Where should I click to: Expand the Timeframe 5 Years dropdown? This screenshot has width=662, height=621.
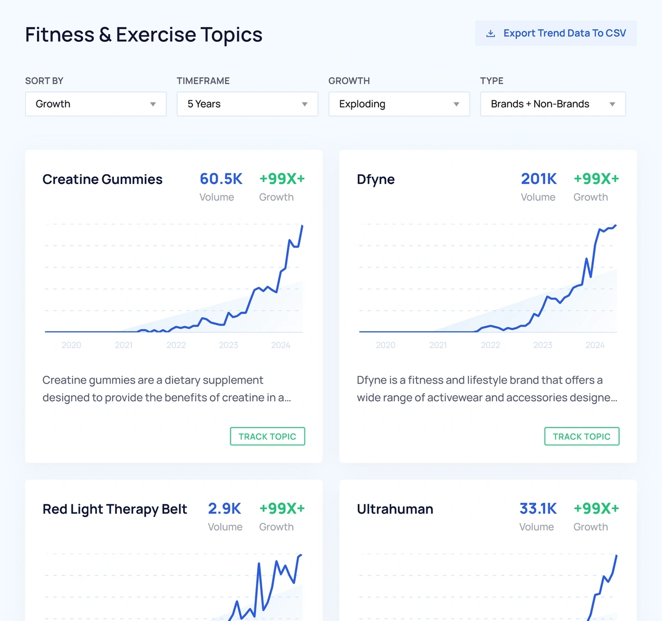(248, 104)
